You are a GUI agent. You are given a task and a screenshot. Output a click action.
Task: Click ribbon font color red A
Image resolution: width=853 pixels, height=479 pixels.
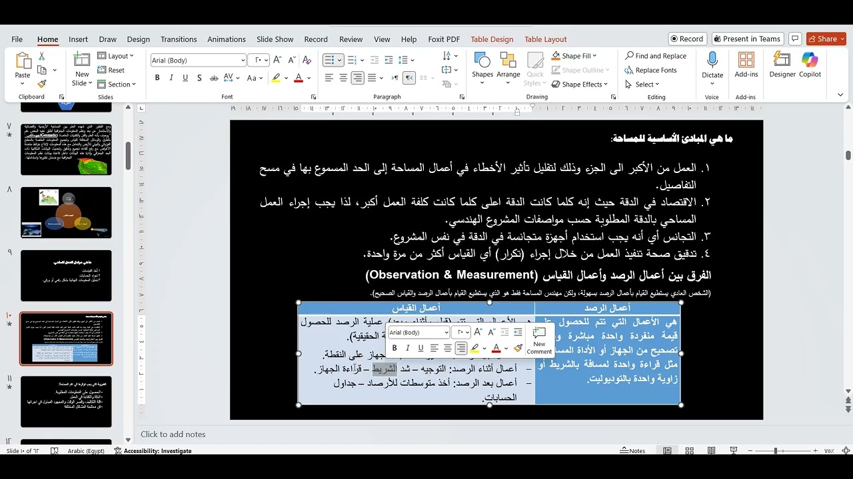click(298, 78)
